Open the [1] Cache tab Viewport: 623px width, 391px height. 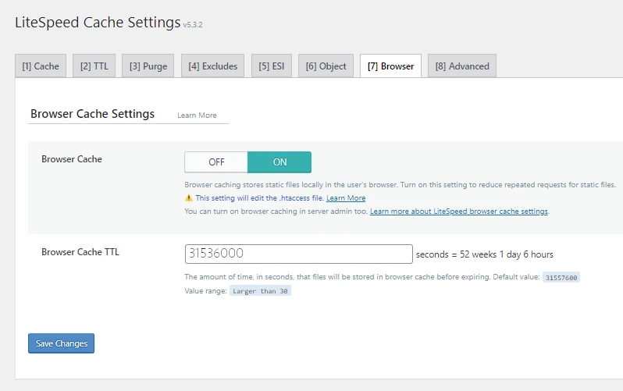[41, 66]
